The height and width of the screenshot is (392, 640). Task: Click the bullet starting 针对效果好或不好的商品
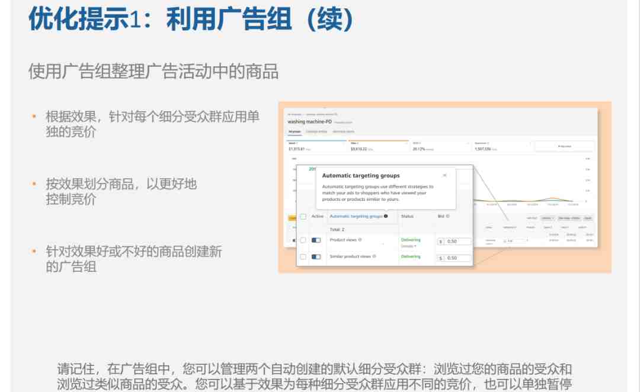point(133,259)
